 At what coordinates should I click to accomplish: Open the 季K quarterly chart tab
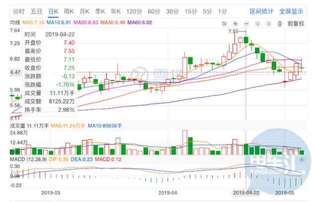(100, 11)
